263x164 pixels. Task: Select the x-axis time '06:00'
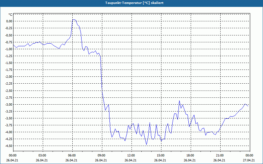[x=72, y=155]
